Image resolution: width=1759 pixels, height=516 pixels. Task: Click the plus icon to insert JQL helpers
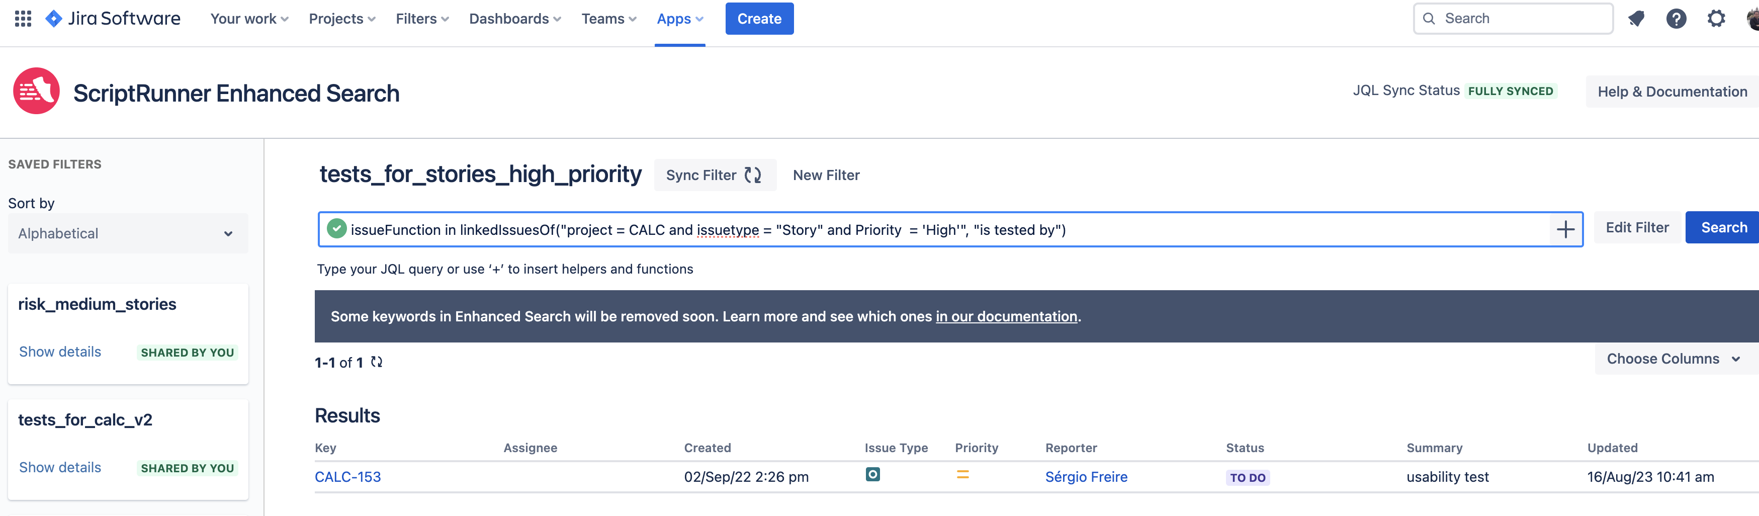point(1565,229)
